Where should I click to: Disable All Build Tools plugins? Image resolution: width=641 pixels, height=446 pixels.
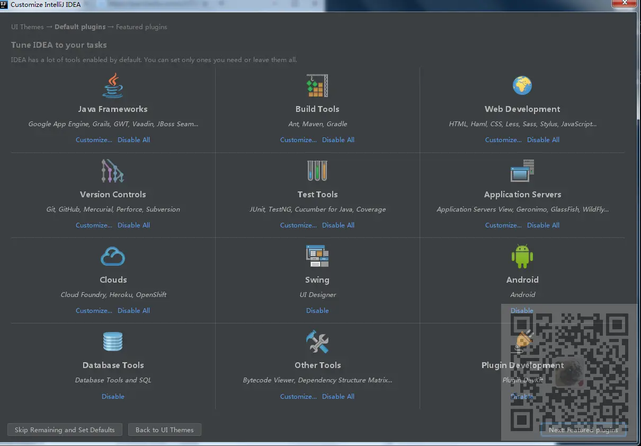pyautogui.click(x=338, y=140)
